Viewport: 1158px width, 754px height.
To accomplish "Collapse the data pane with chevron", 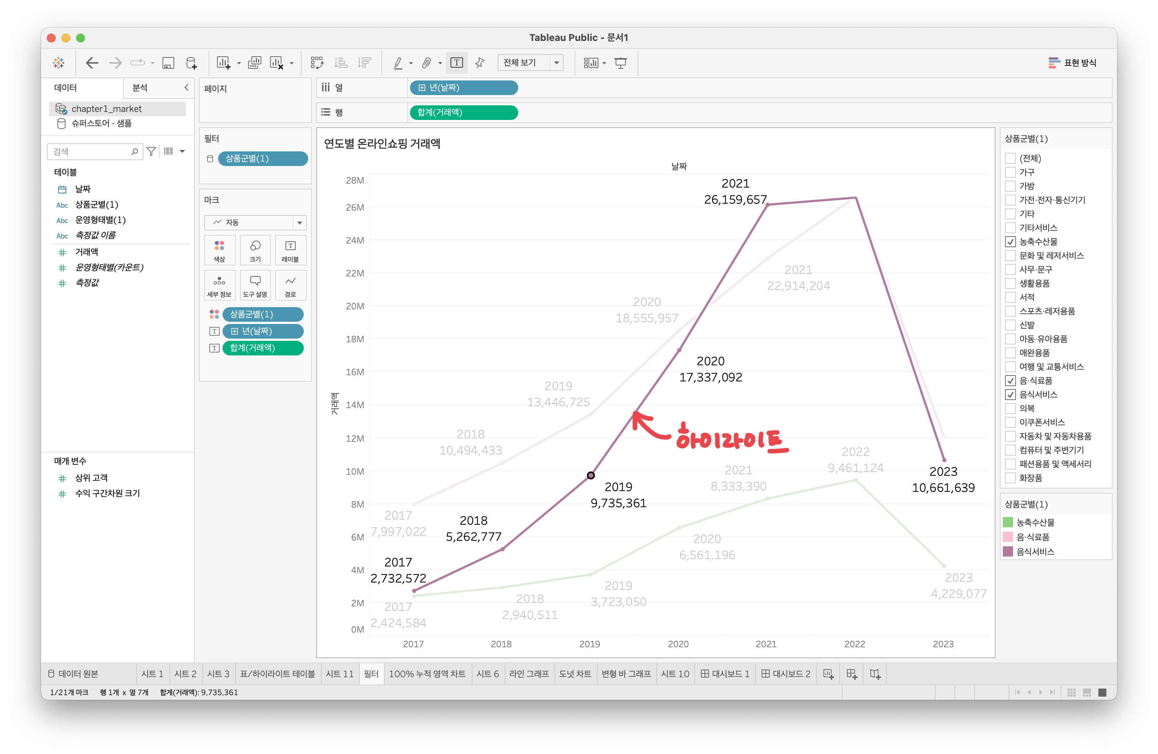I will coord(186,87).
